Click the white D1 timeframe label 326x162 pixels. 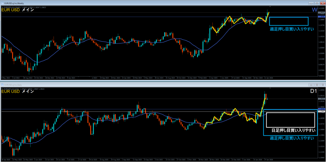tap(314, 92)
